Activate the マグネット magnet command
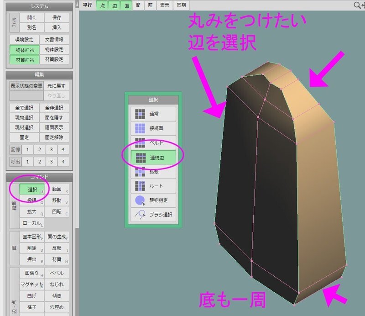This screenshot has height=316, width=365. pyautogui.click(x=32, y=284)
